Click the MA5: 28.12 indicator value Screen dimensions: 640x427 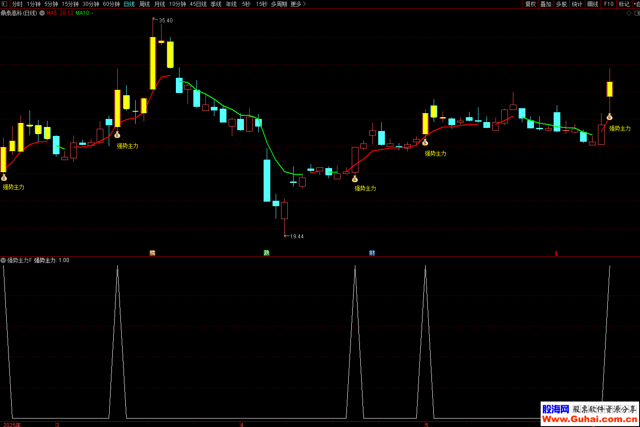click(60, 13)
